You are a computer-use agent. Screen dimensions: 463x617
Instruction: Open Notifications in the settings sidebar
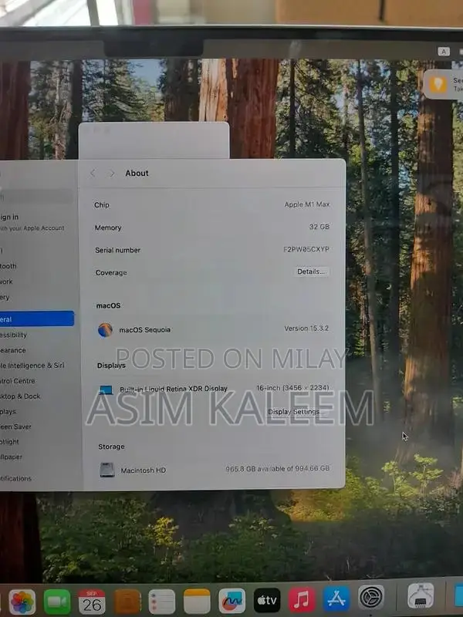coord(15,478)
